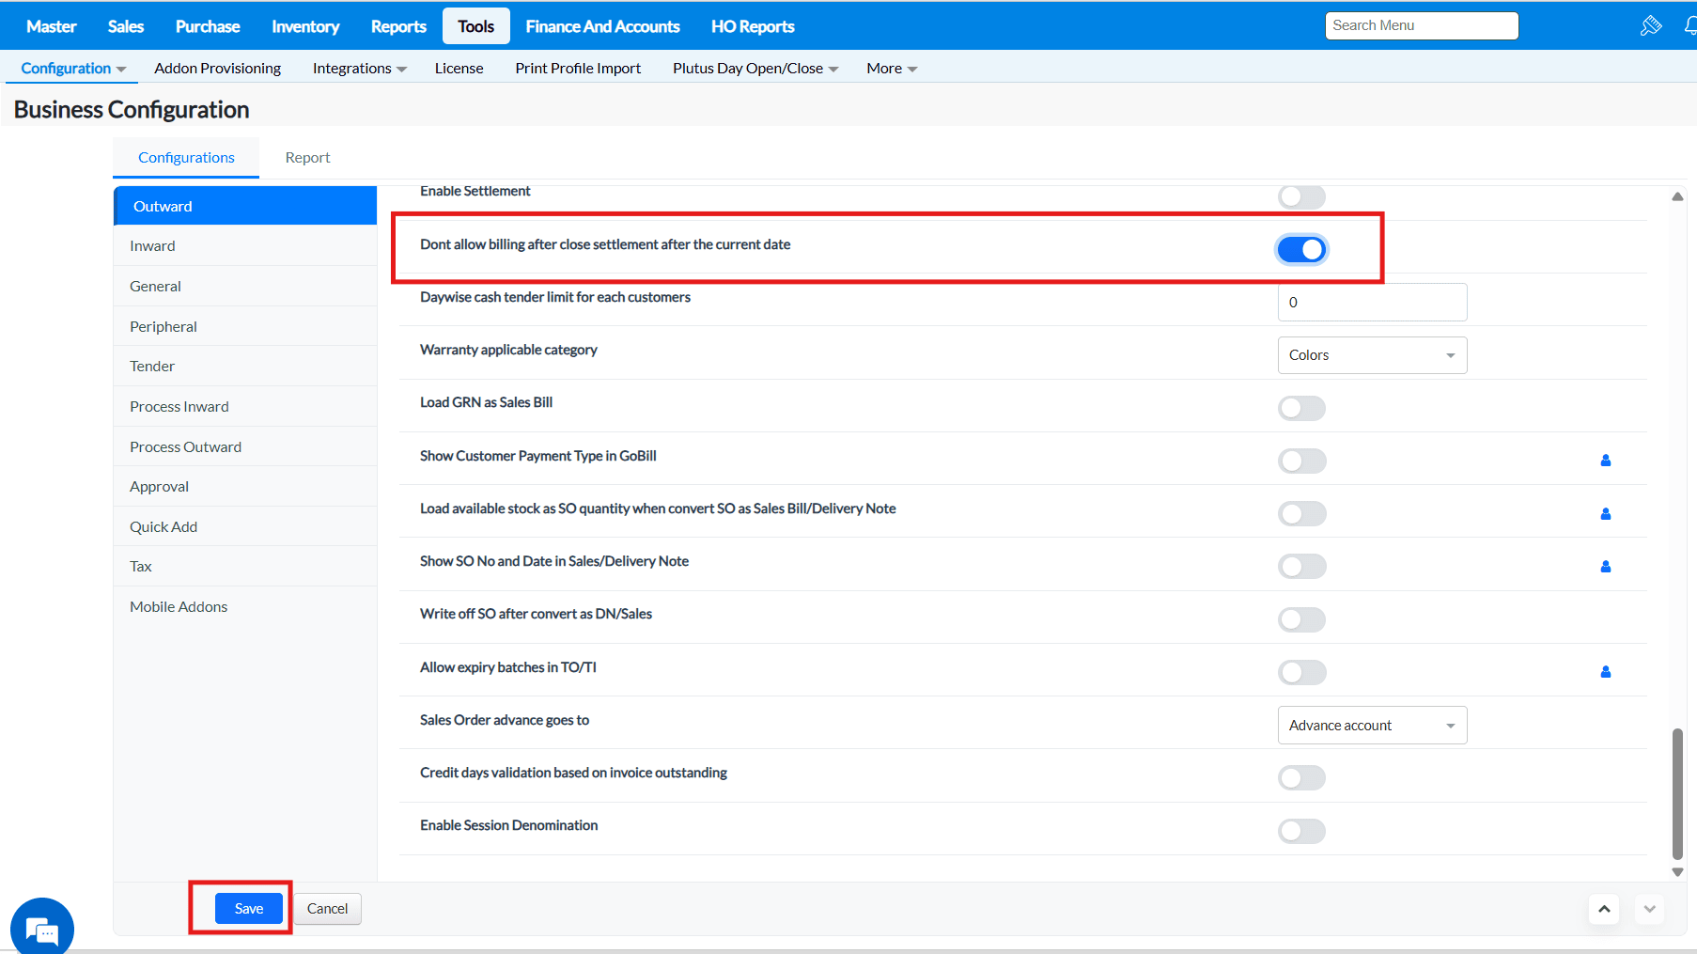This screenshot has width=1697, height=954.
Task: Click the Cancel button
Action: 327,909
